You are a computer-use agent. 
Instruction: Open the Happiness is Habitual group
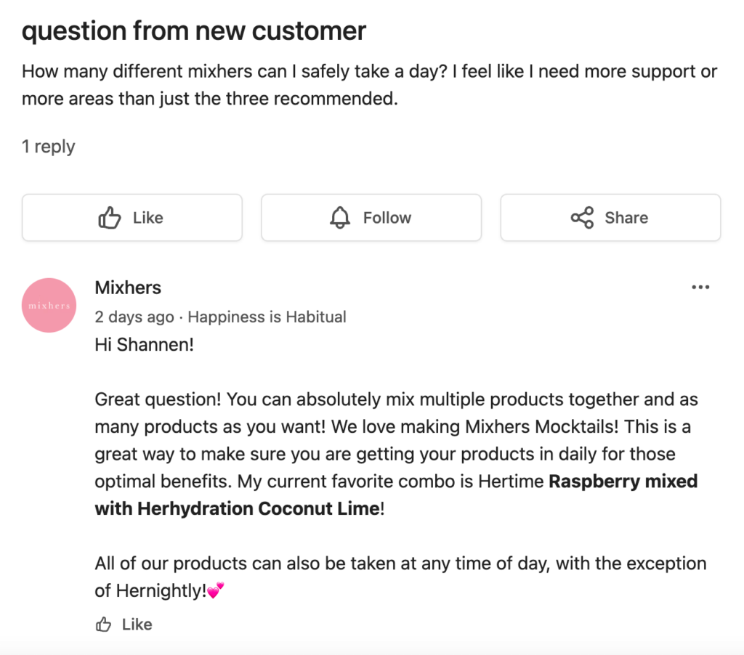tap(267, 317)
